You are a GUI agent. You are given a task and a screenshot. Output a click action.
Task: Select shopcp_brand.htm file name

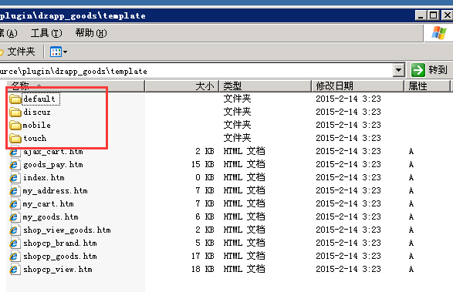pos(60,243)
